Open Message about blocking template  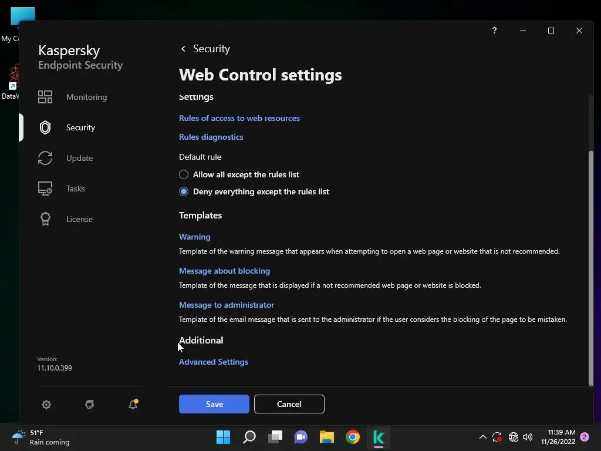(224, 271)
